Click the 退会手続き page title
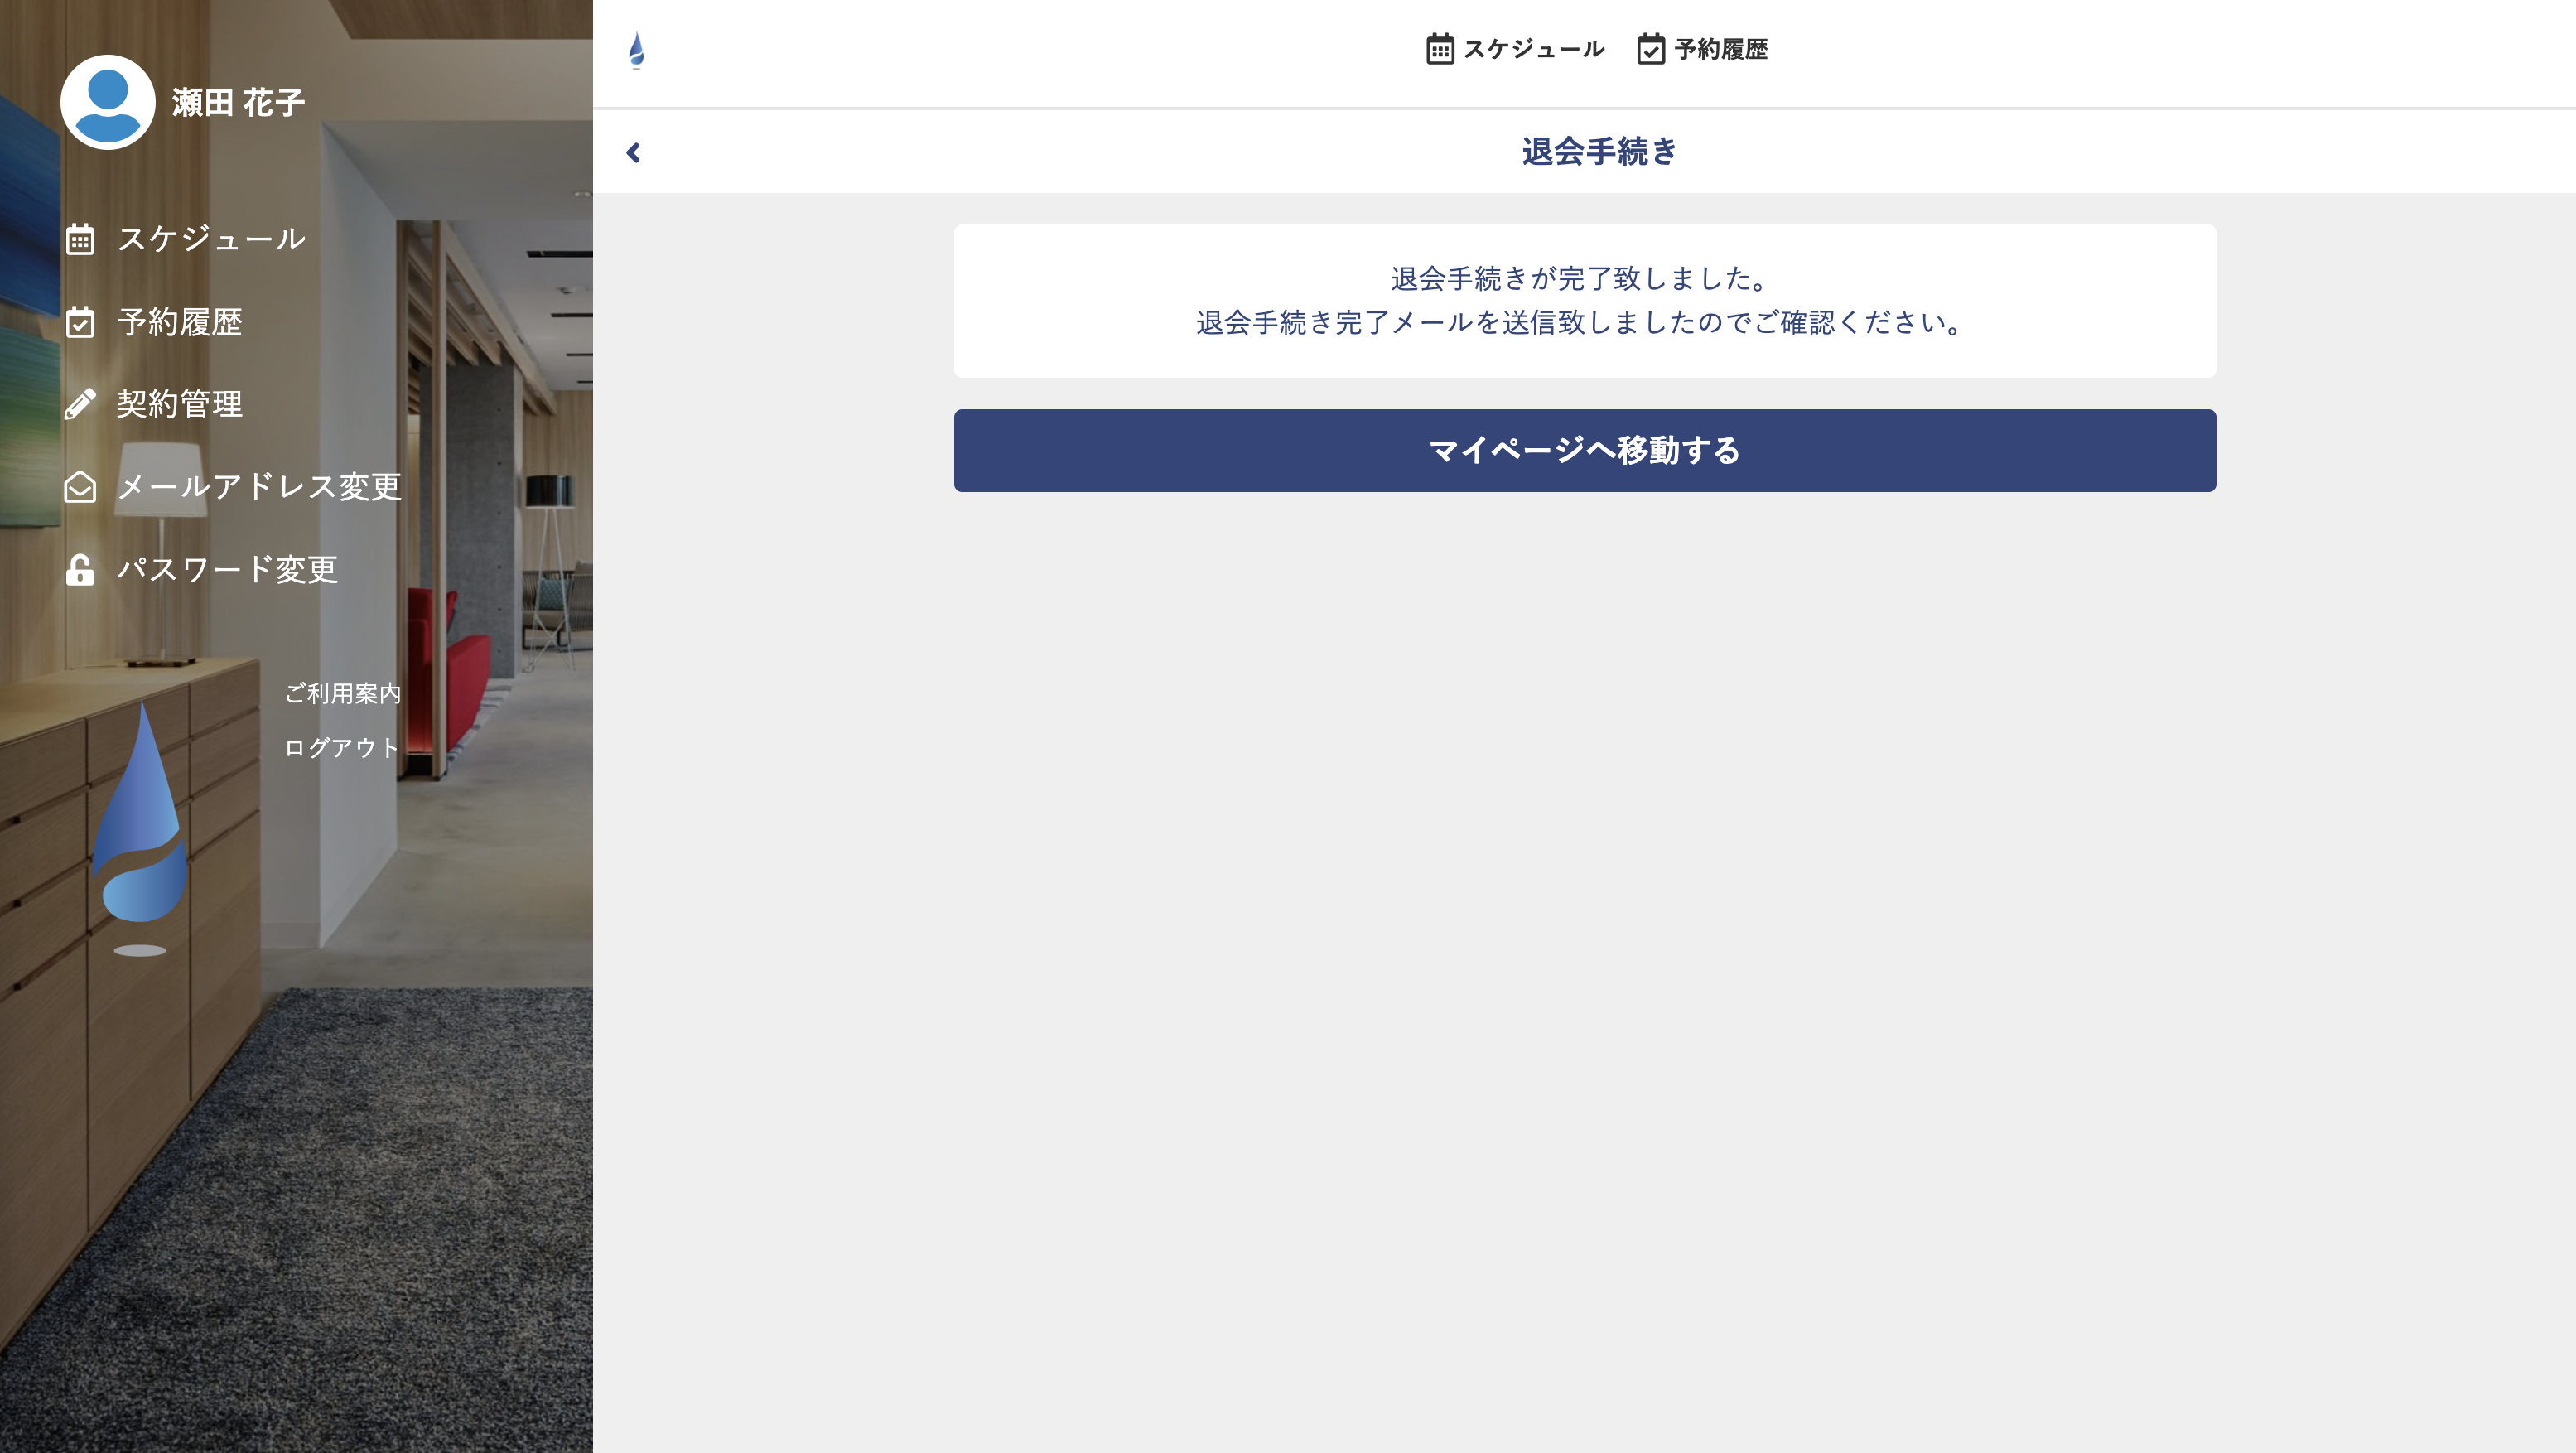This screenshot has width=2576, height=1453. 1599,152
